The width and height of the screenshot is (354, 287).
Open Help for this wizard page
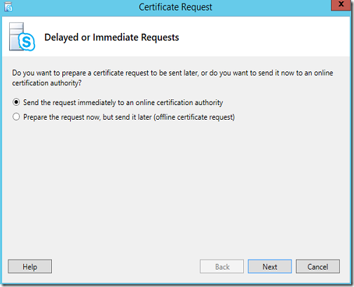30,267
